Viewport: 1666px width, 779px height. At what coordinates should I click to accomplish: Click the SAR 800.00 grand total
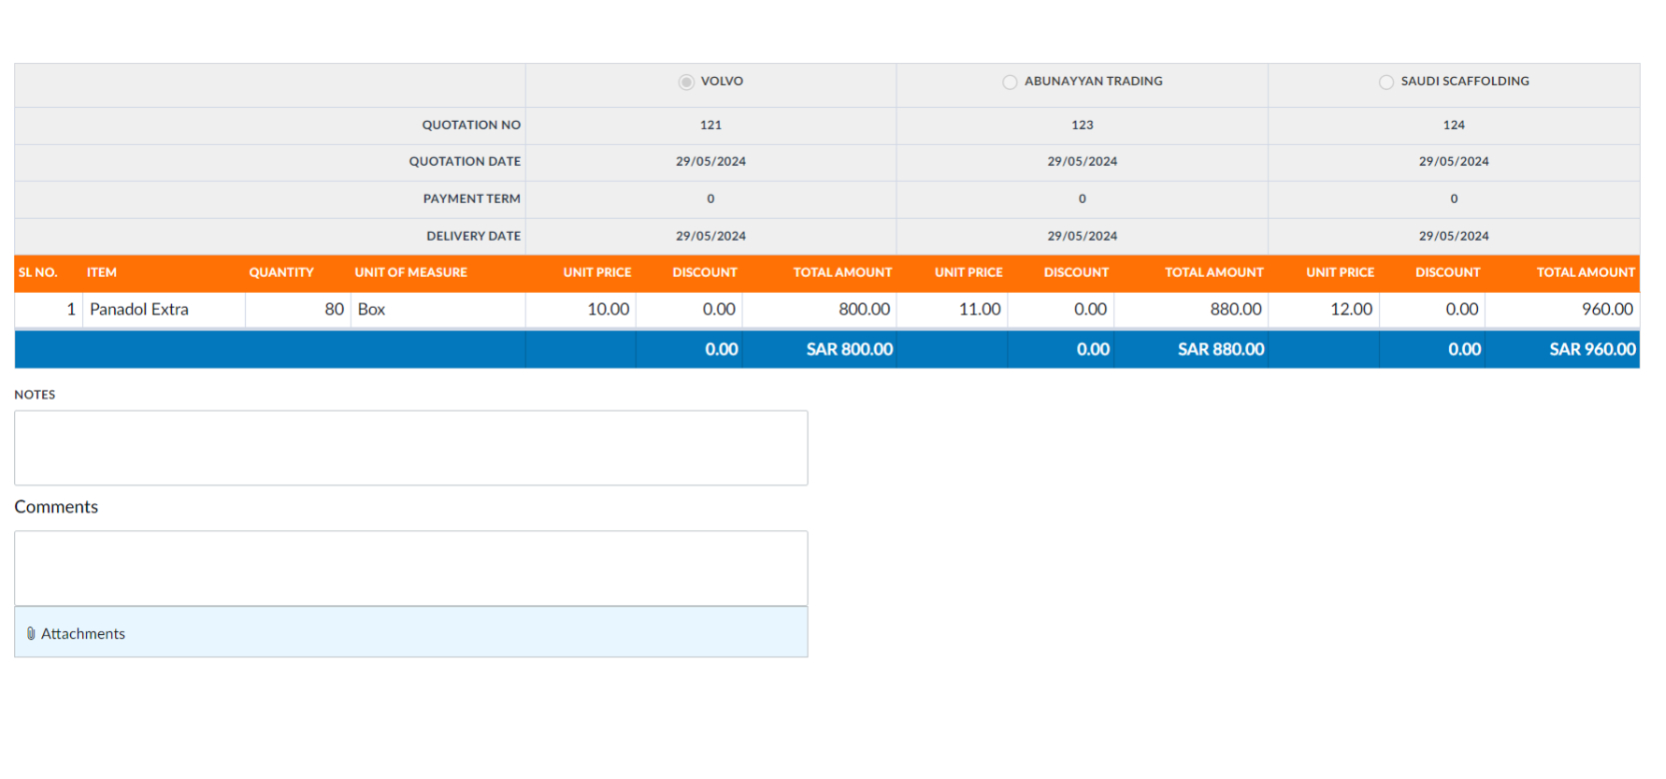849,350
